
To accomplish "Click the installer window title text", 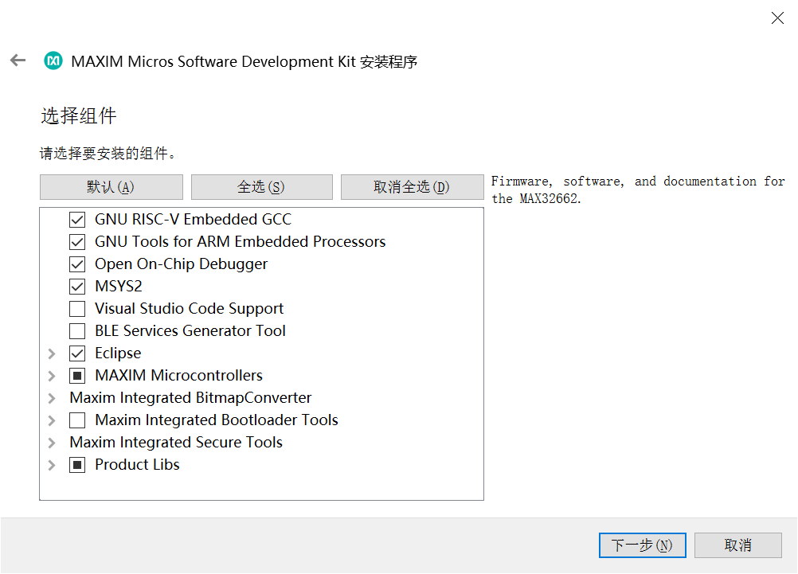I will (244, 61).
